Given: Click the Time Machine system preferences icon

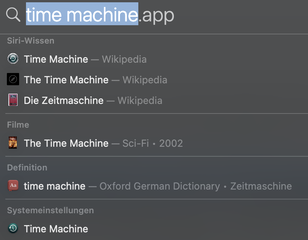Looking at the screenshot, I should [x=13, y=229].
